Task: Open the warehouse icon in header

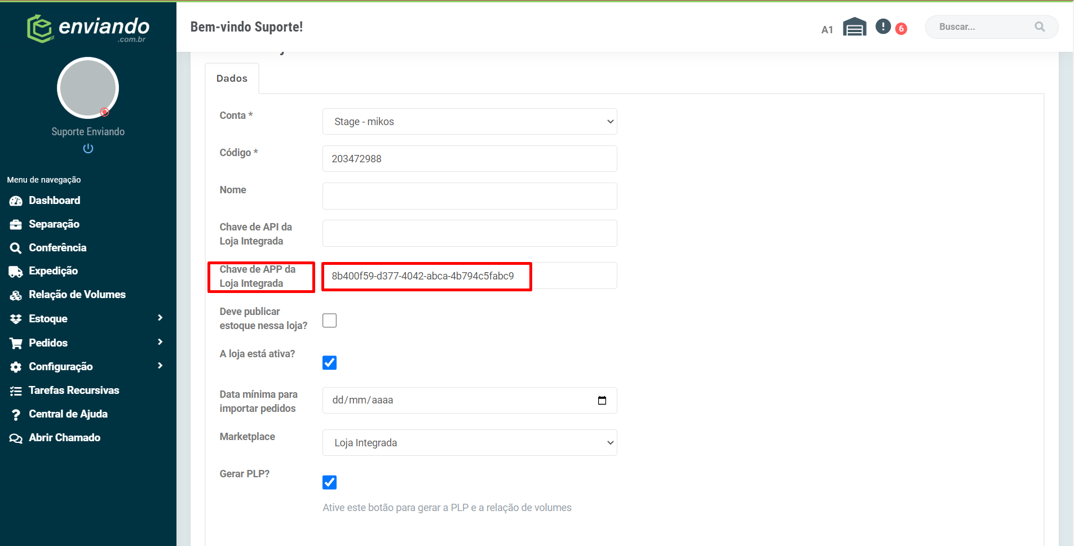Action: tap(855, 26)
